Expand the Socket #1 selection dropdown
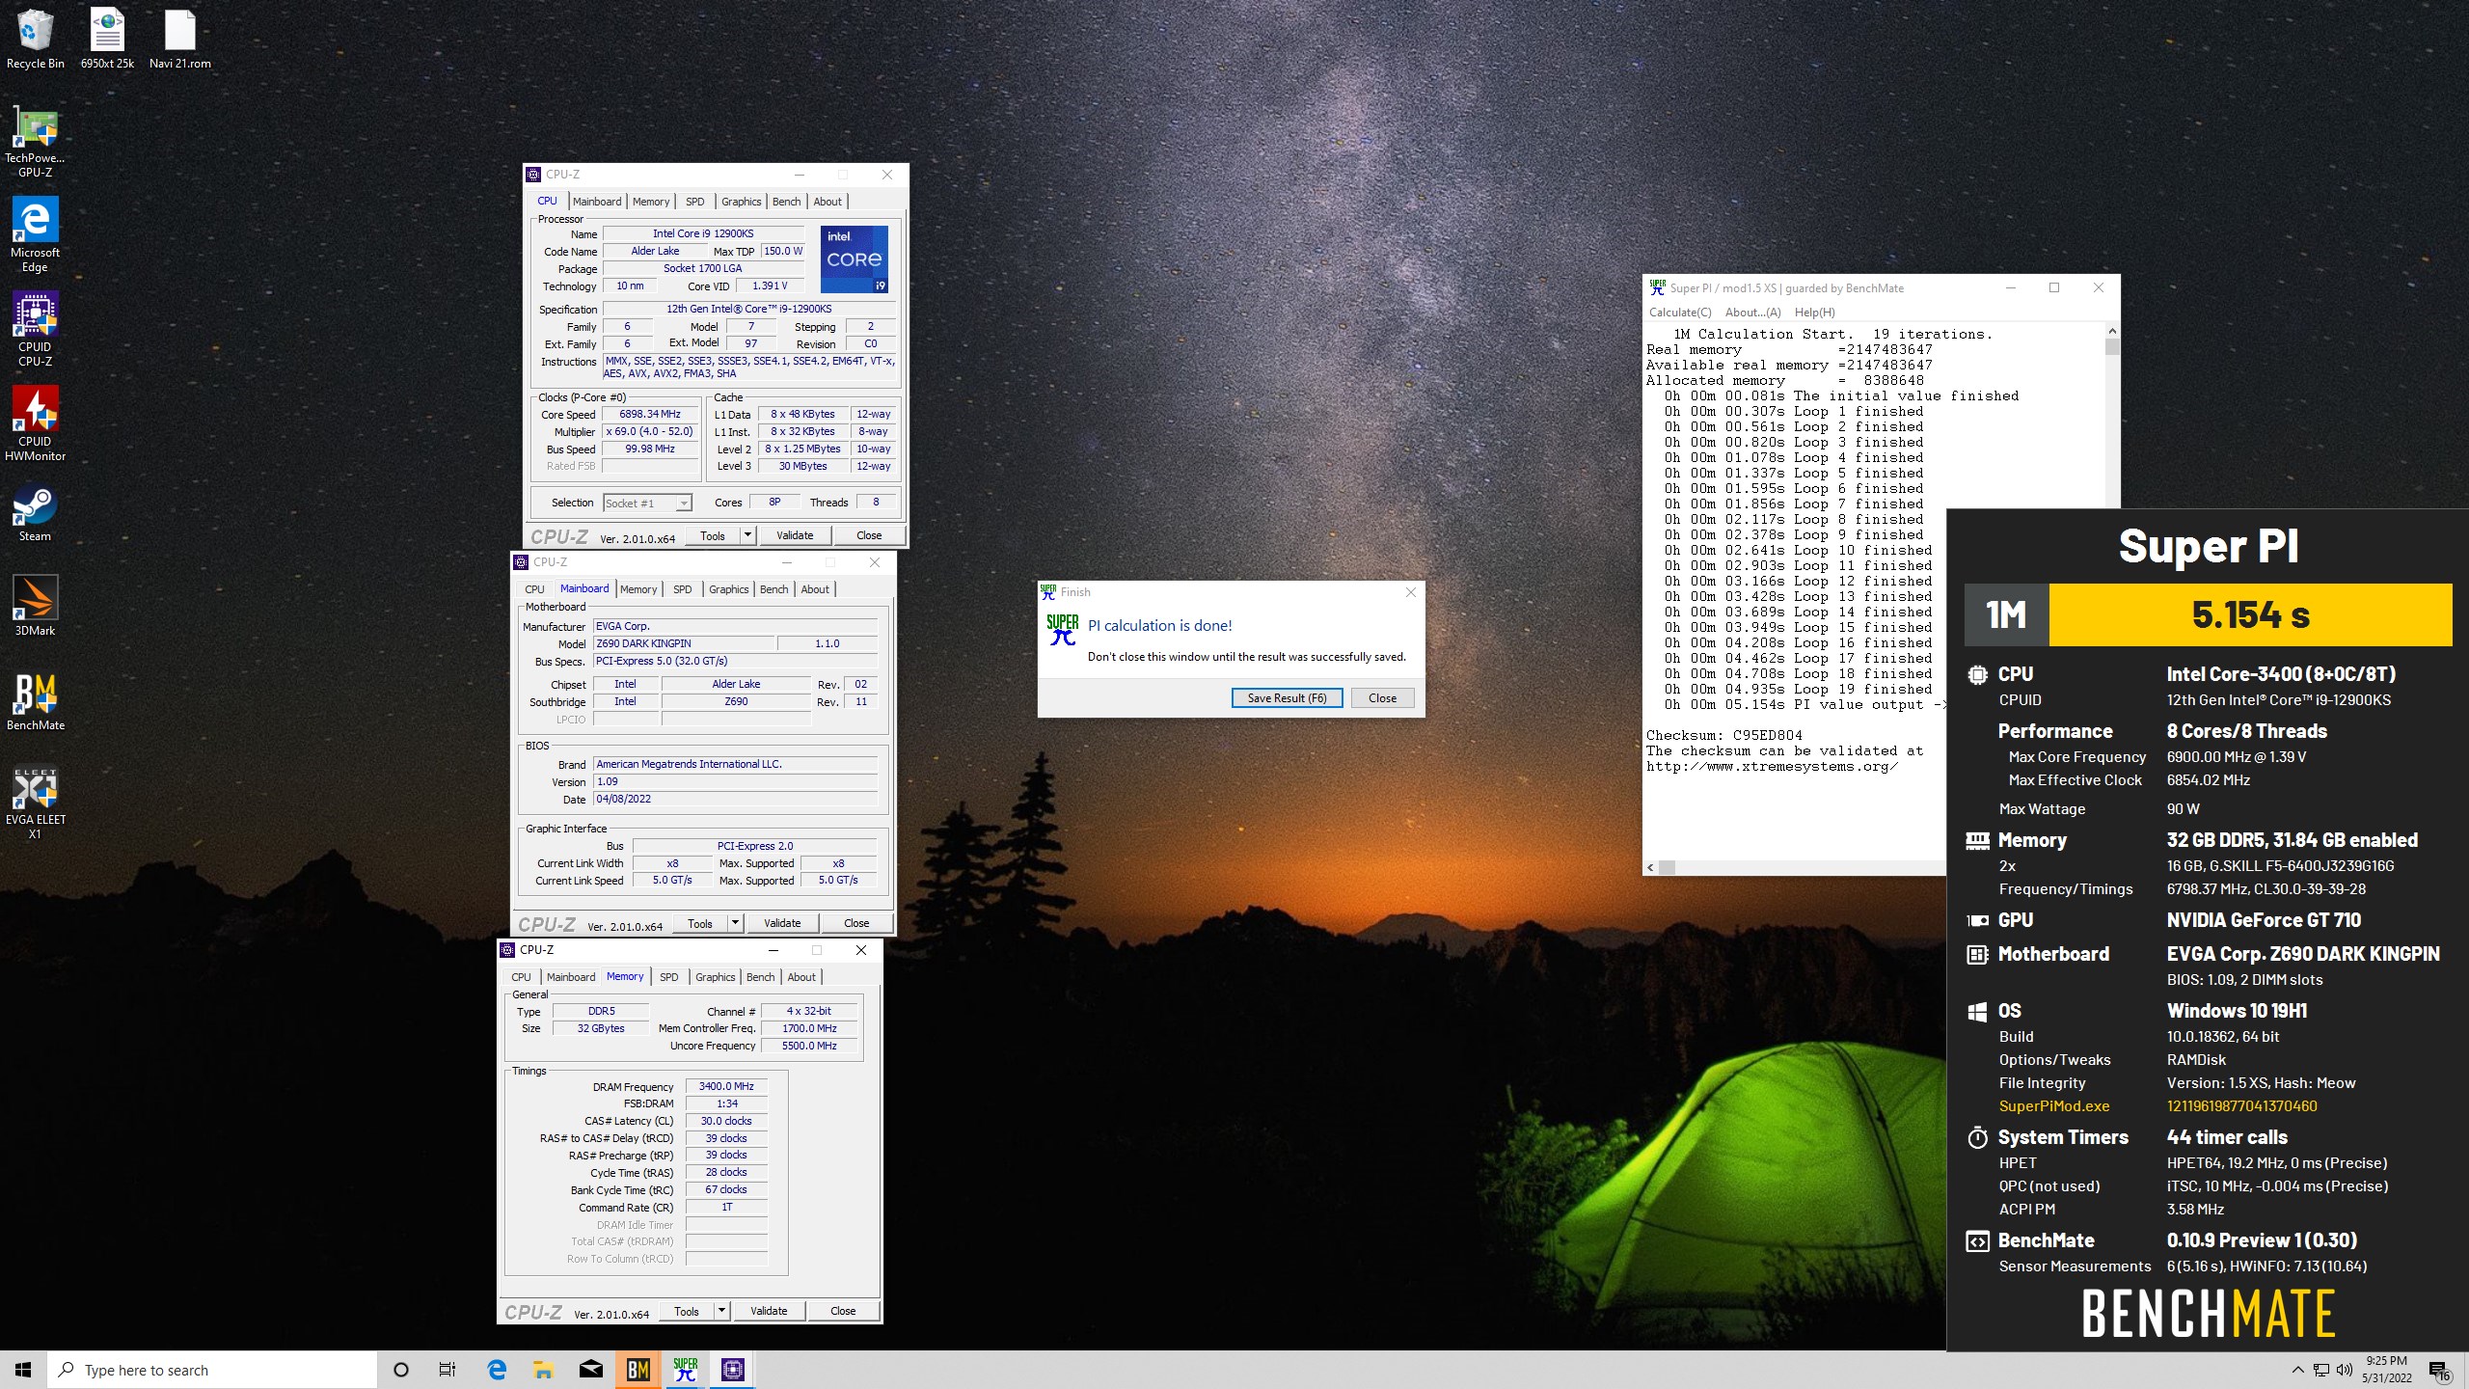This screenshot has width=2469, height=1389. (x=683, y=504)
